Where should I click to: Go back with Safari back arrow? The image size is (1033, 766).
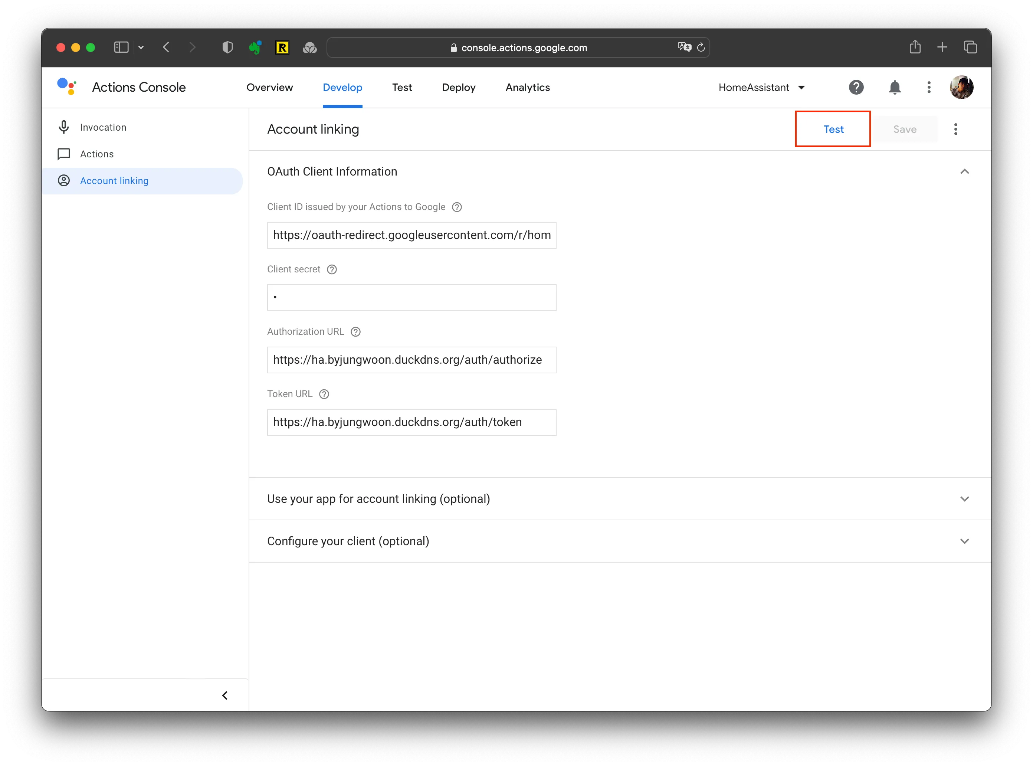click(x=167, y=47)
